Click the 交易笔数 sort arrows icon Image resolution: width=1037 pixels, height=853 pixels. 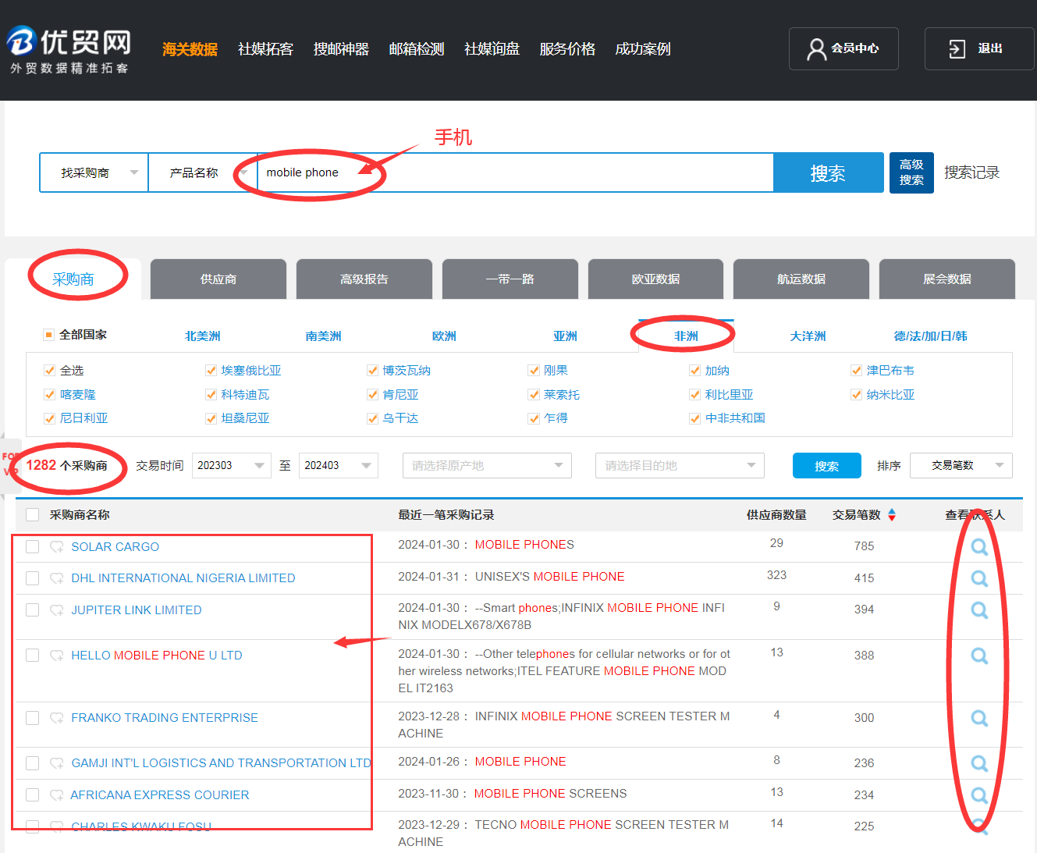(892, 515)
